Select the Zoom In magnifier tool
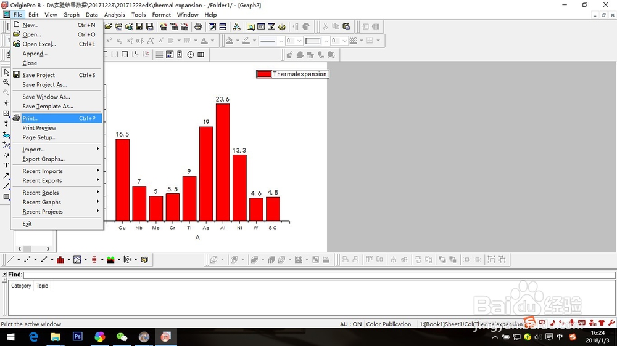Image resolution: width=617 pixels, height=346 pixels. (6, 82)
